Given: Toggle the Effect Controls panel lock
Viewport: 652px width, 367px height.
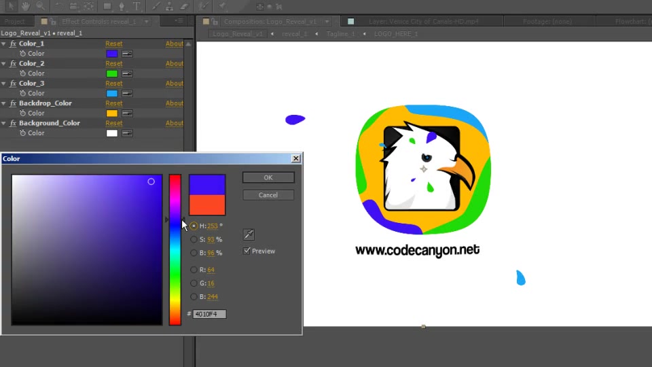Looking at the screenshot, I should (x=53, y=22).
